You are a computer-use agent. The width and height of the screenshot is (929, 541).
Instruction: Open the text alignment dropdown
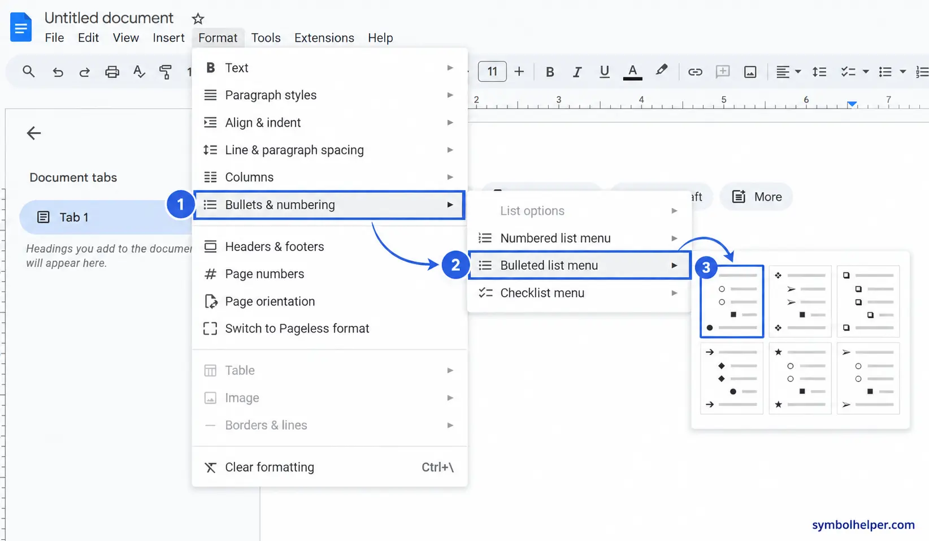788,72
